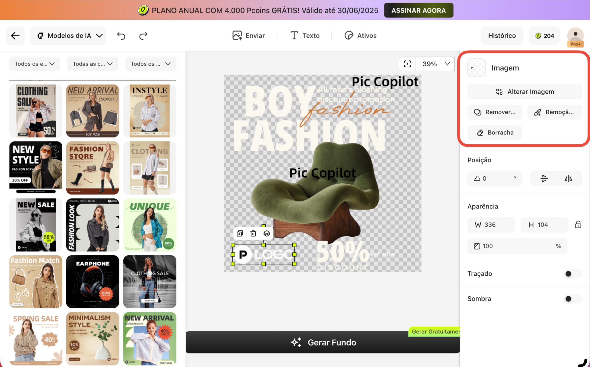Open the Texto menu item
This screenshot has width=590, height=367.
tap(305, 36)
